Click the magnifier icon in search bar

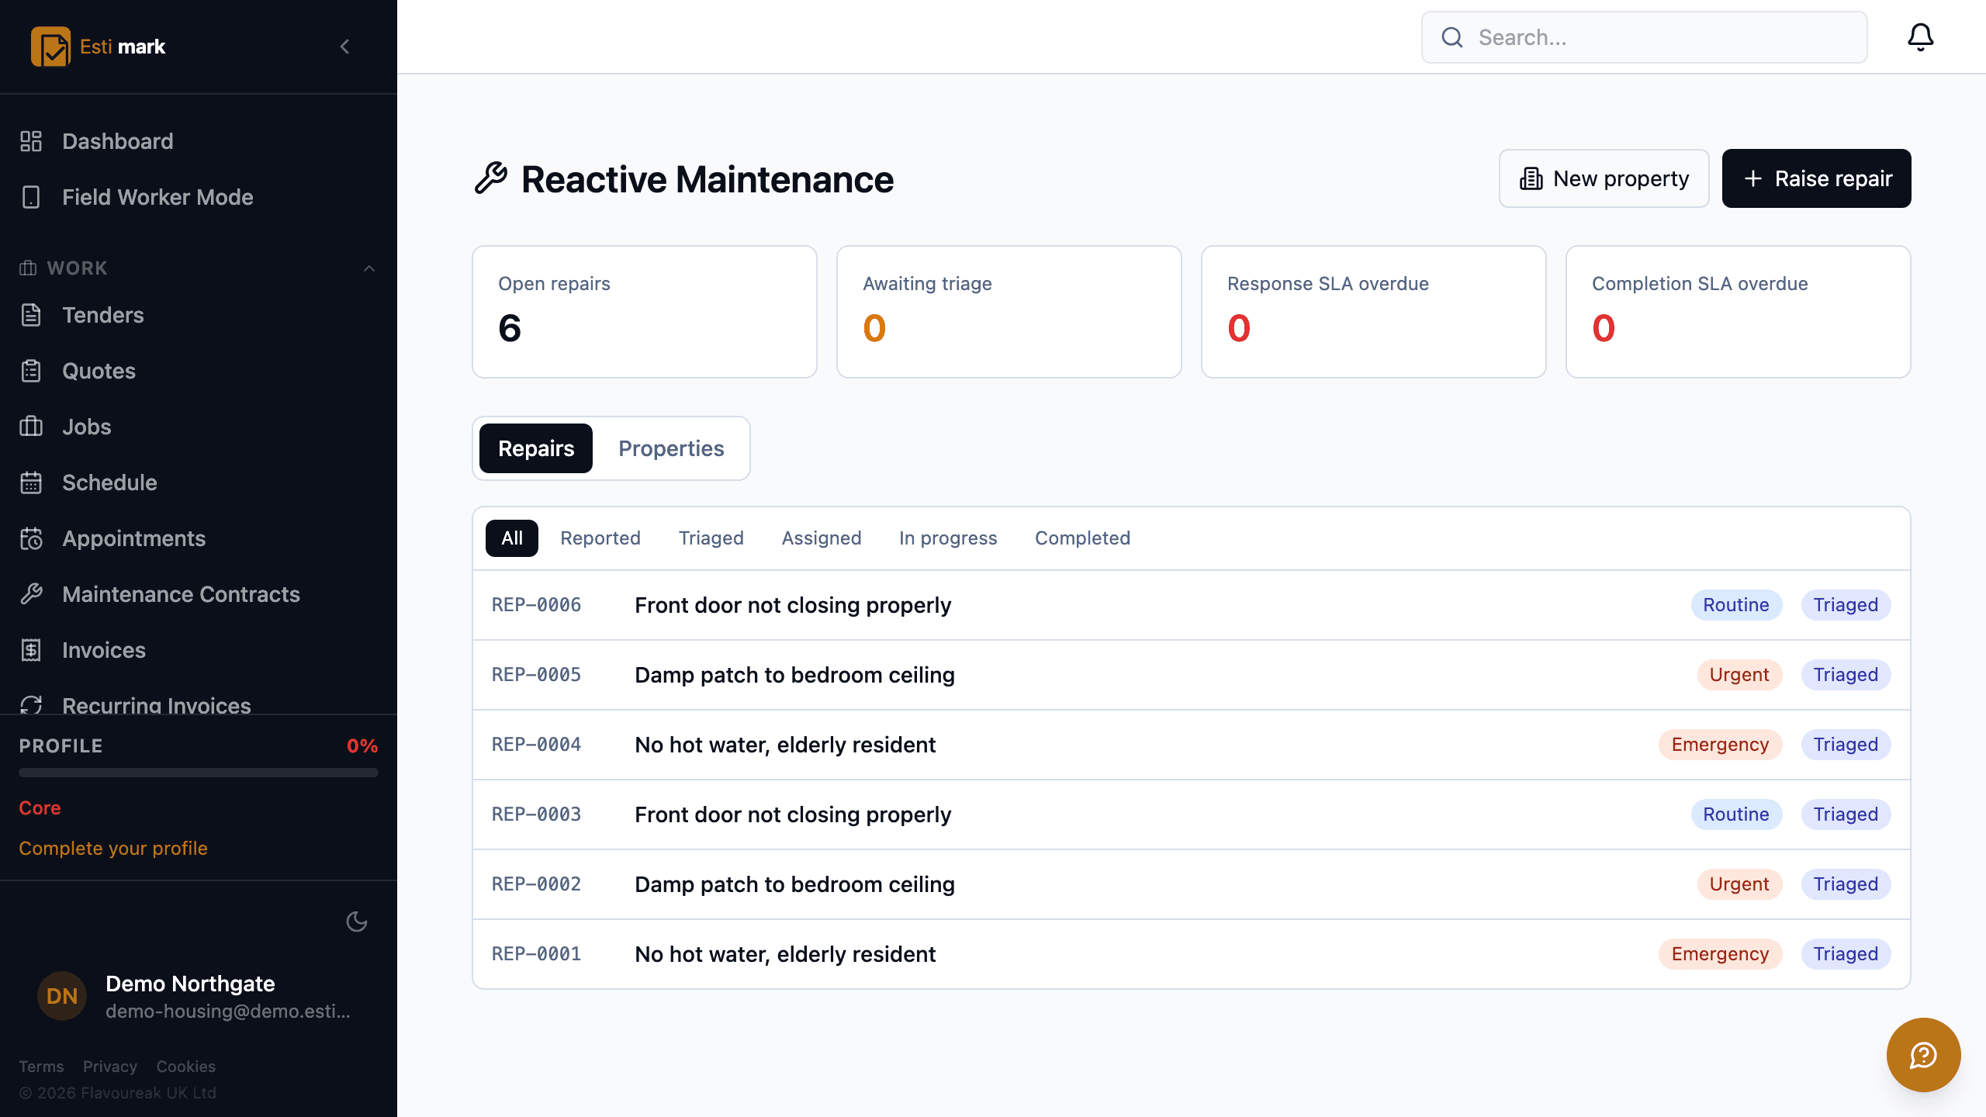coord(1452,37)
